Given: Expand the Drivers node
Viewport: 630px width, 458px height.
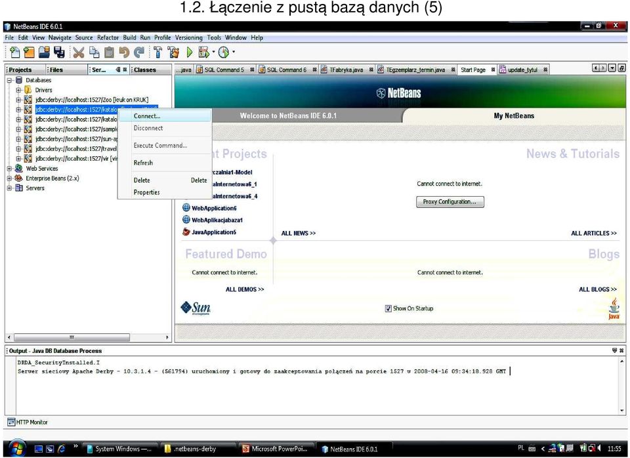Looking at the screenshot, I should pyautogui.click(x=18, y=90).
